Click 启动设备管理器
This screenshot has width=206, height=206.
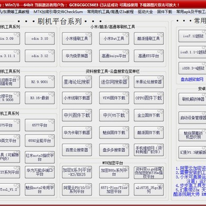(x=192, y=118)
